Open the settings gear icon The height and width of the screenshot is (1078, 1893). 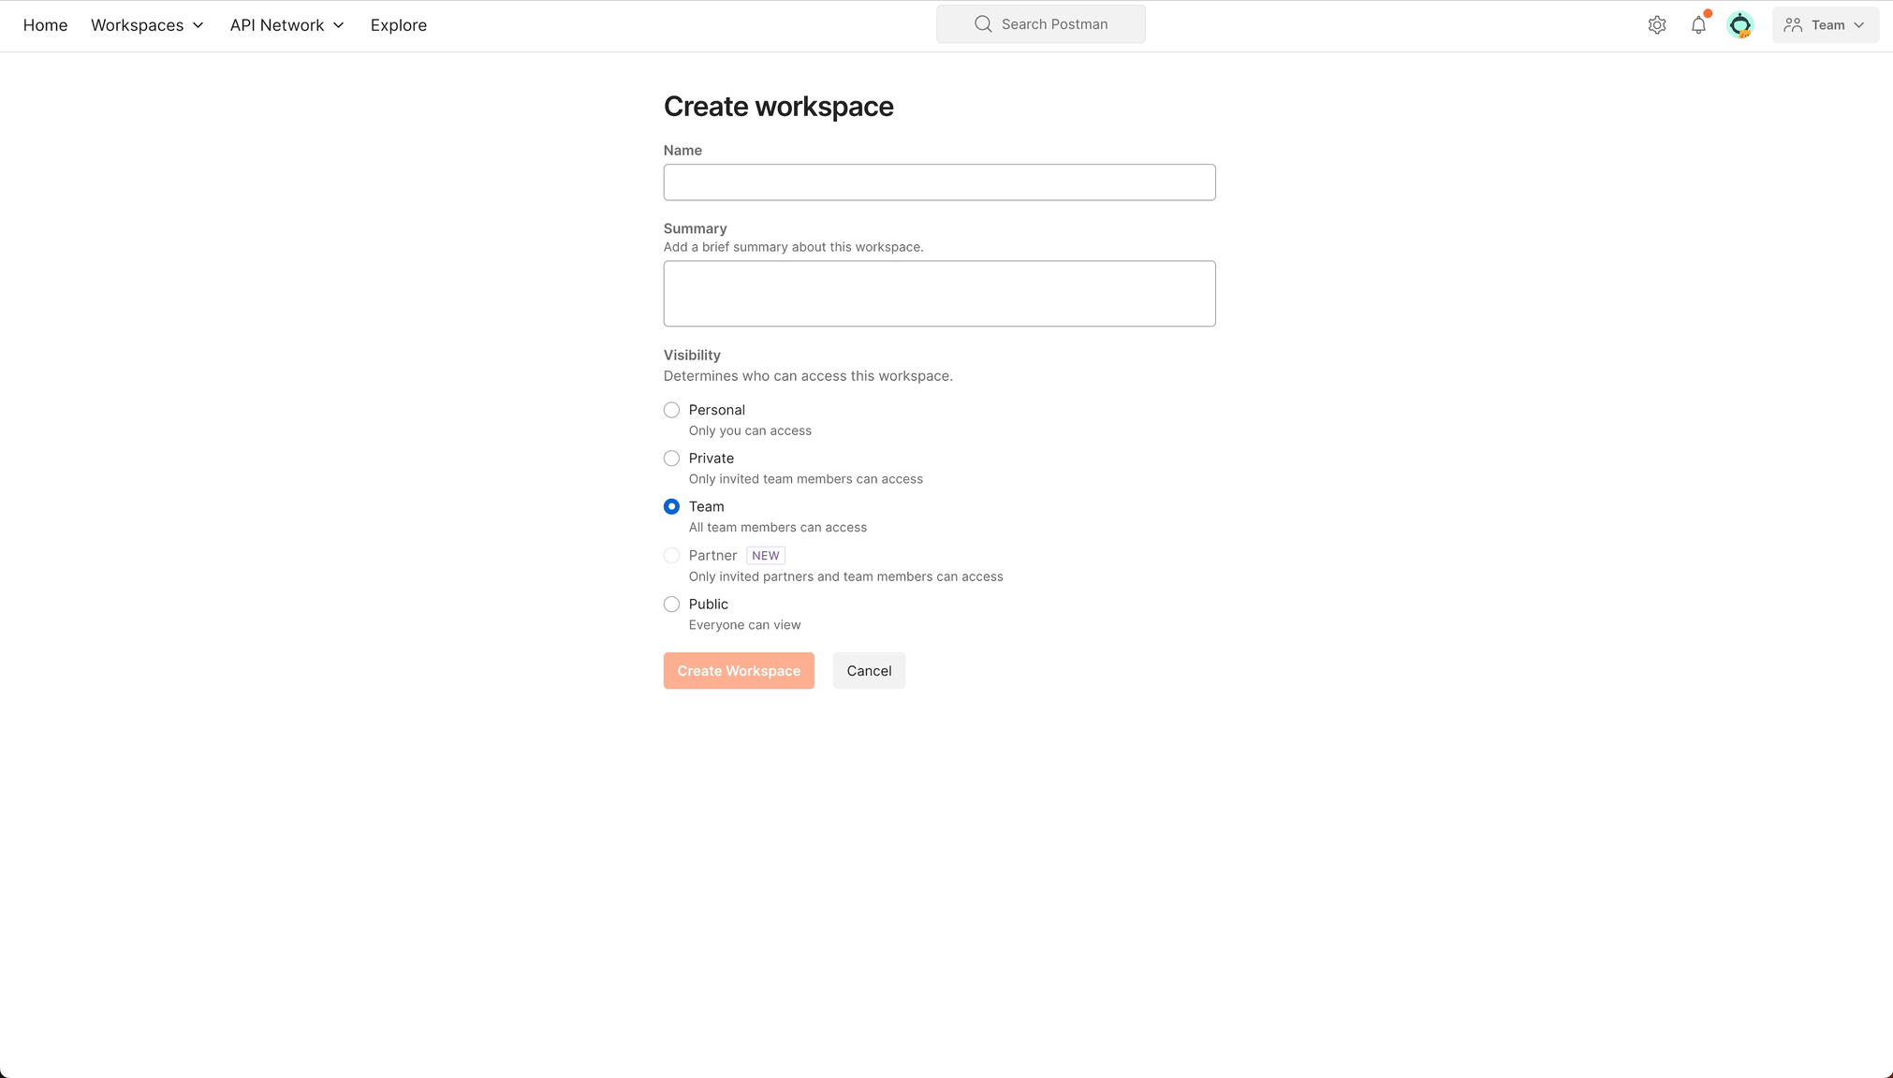1656,24
